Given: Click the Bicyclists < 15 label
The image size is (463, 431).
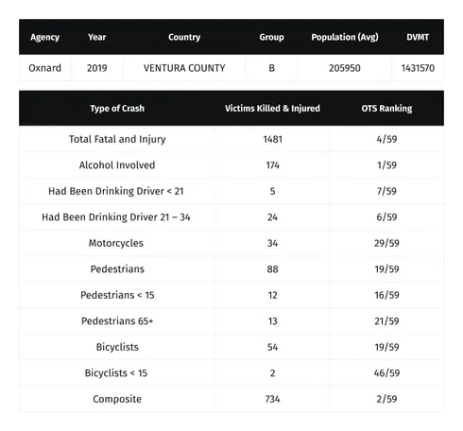Looking at the screenshot, I should click(x=116, y=373).
